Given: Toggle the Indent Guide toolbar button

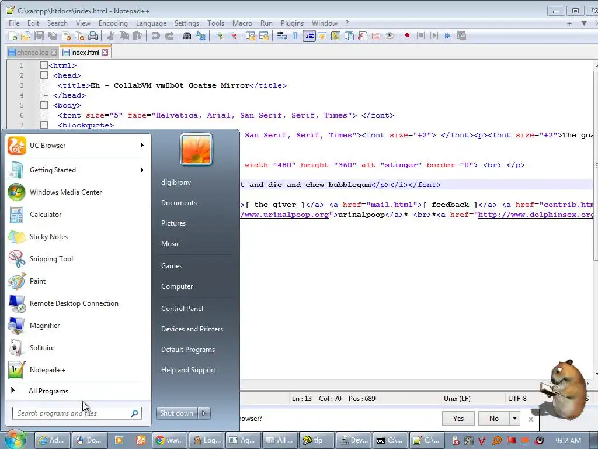Looking at the screenshot, I should pos(309,36).
